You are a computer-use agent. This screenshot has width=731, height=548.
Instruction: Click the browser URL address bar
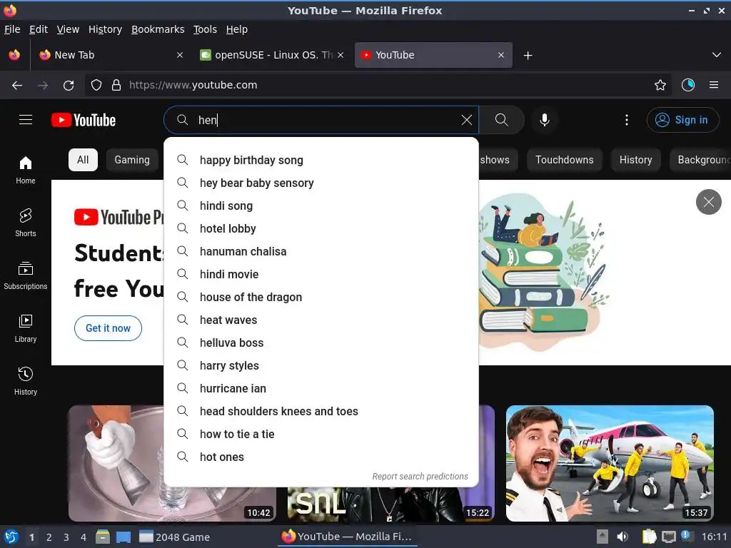tap(378, 86)
